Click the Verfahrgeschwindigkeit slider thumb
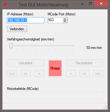Viewport: 110px width, 112px height. pyautogui.click(x=11, y=46)
